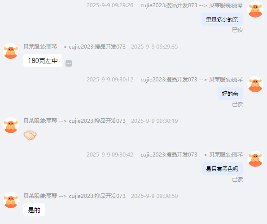The height and width of the screenshot is (224, 267).
Task: Click the 09:29:26 message header name
Action: (192, 5)
